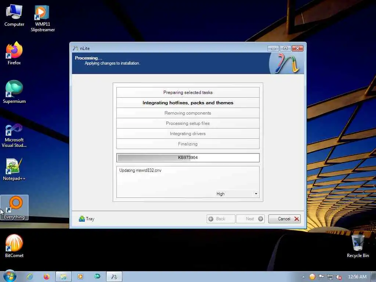
Task: Open Supermium from the taskbar
Action: coord(97,276)
